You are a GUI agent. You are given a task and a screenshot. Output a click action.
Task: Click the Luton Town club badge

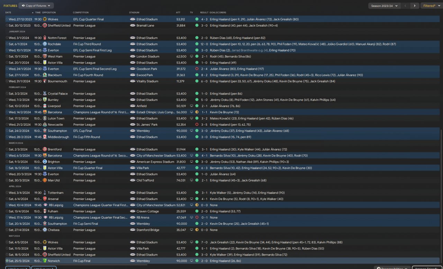45,118
